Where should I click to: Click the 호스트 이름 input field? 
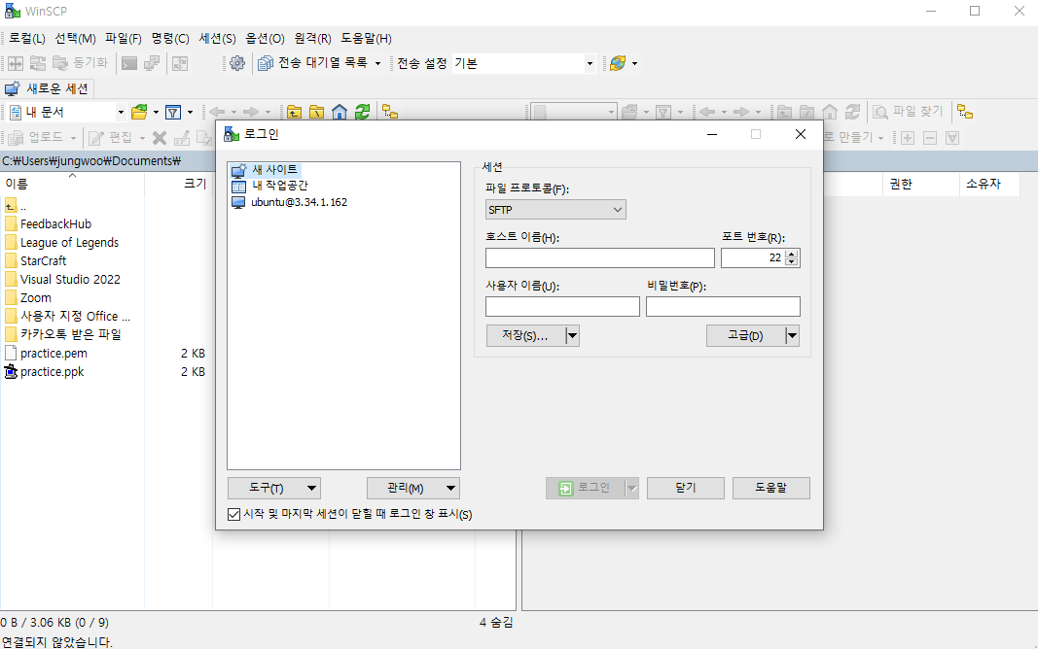tap(600, 257)
